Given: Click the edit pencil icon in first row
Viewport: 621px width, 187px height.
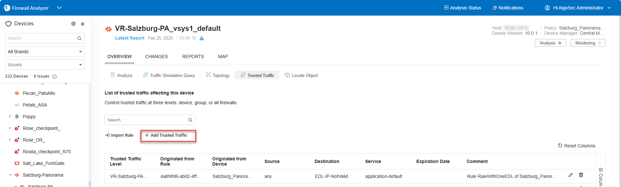Looking at the screenshot, I should [x=570, y=175].
